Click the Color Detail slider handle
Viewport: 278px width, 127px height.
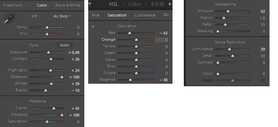232,81
